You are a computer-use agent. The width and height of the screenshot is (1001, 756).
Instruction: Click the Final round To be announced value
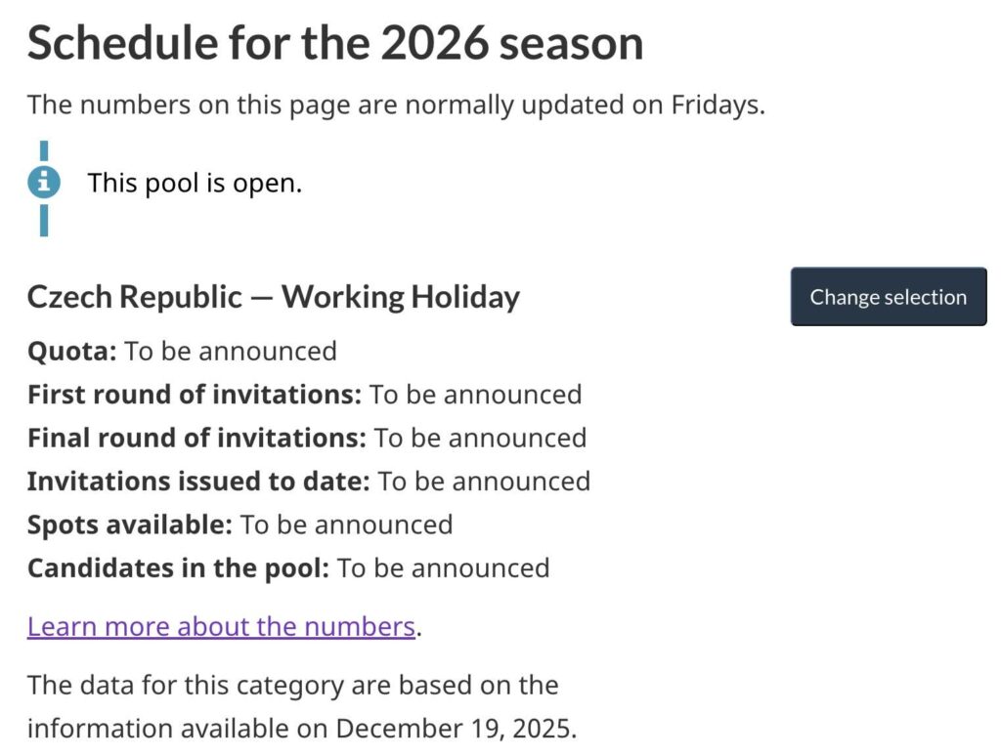[480, 438]
